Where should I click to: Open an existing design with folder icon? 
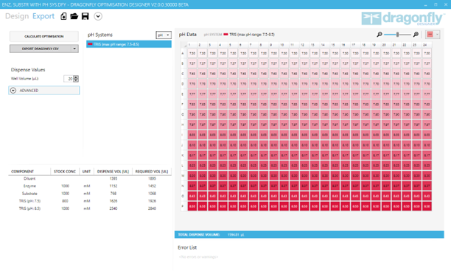(x=74, y=16)
